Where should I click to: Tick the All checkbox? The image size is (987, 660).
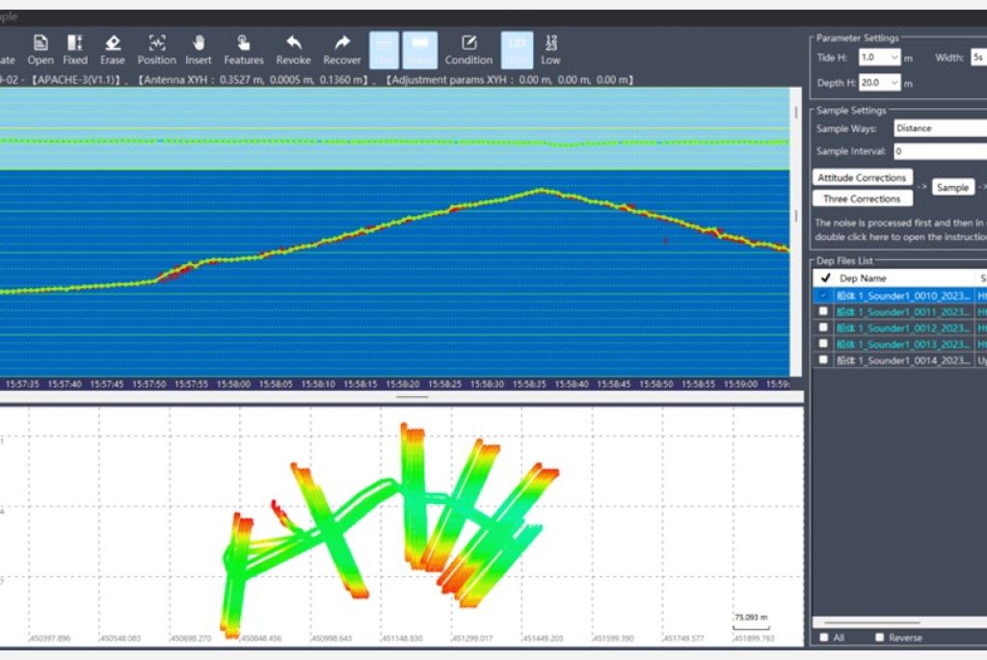point(823,638)
